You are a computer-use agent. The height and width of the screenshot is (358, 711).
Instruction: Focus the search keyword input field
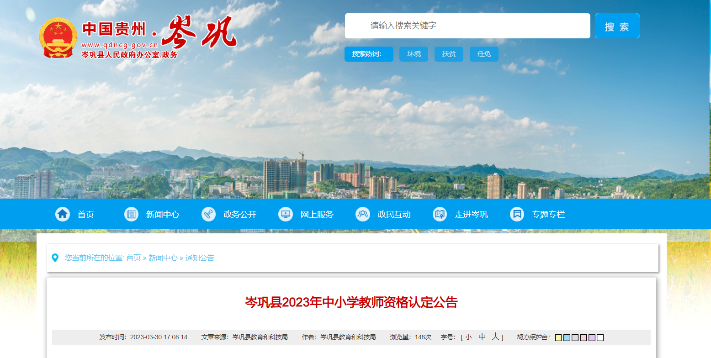coord(467,26)
